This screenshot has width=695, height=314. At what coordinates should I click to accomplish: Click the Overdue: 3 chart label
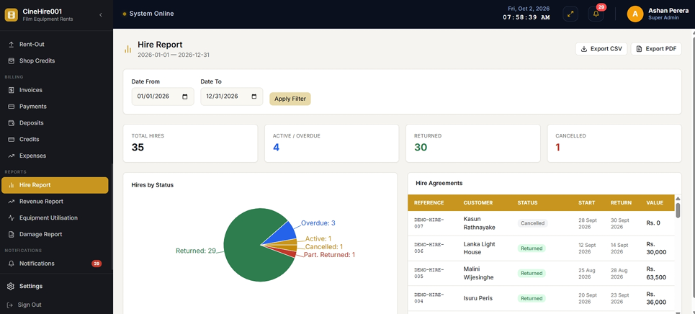pos(318,223)
